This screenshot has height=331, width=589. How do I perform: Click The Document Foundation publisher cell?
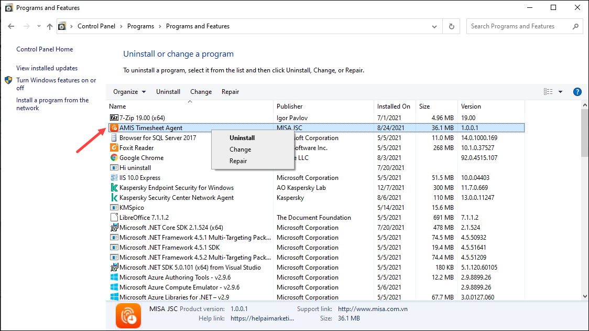click(314, 218)
